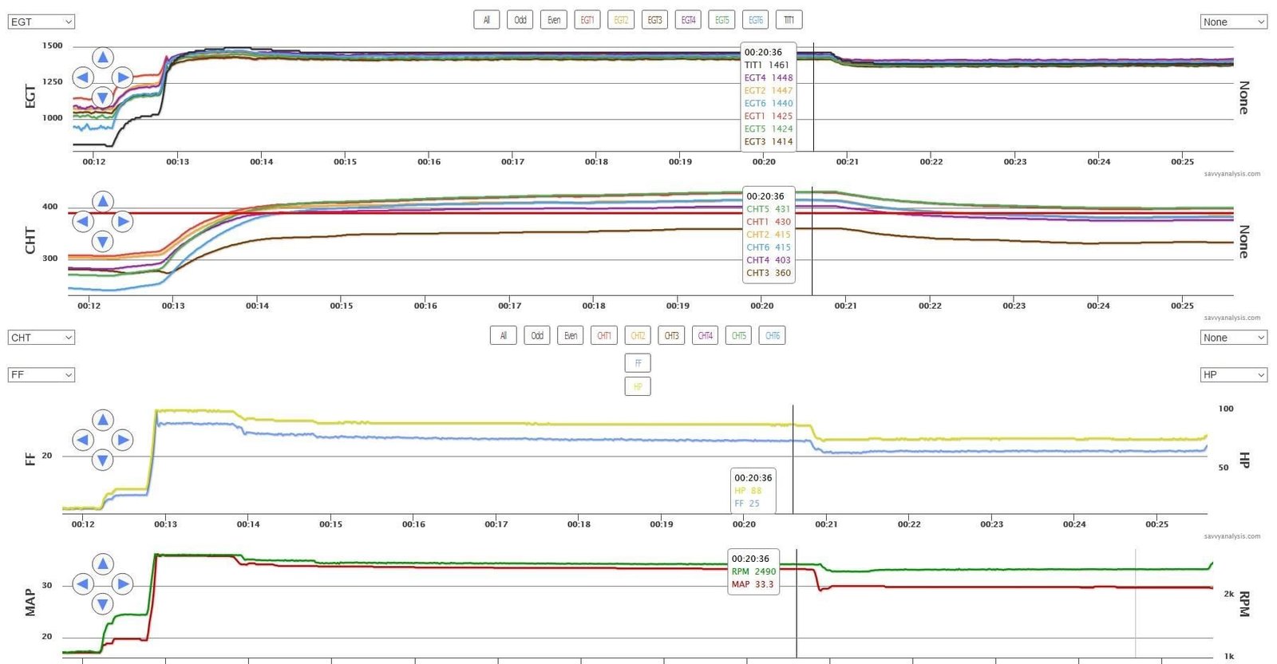
Task: Show Odd cylinders on the EGT chart
Action: click(520, 20)
